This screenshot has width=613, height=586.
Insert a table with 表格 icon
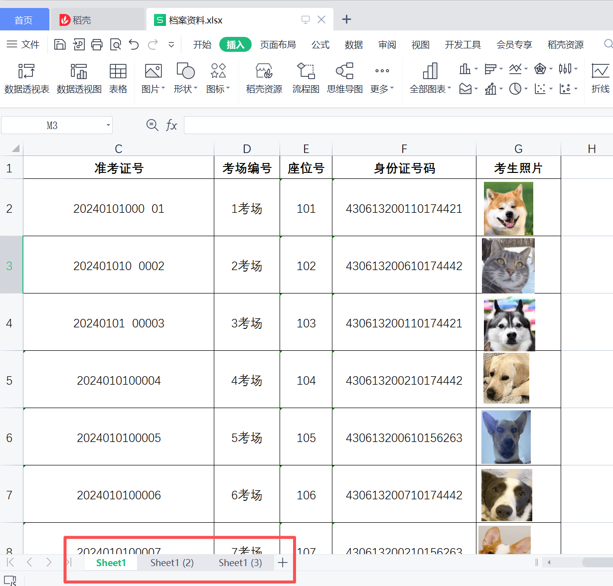click(118, 72)
